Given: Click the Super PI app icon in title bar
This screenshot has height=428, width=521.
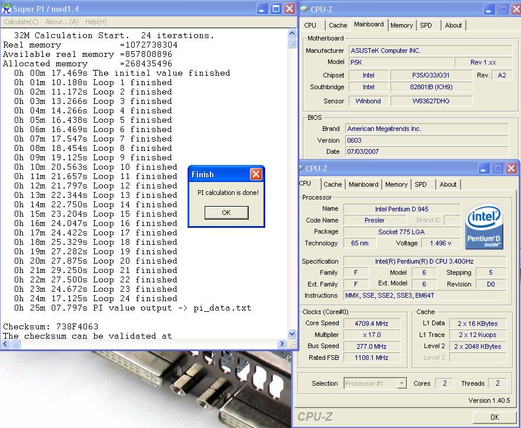Looking at the screenshot, I should pos(6,9).
